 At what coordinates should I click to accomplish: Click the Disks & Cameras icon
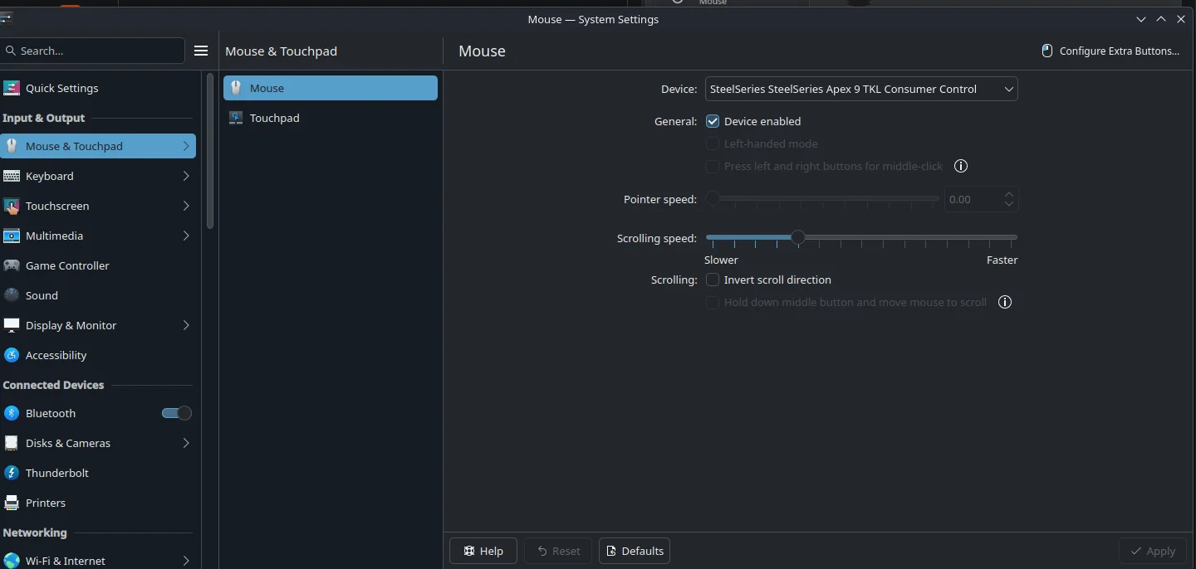pyautogui.click(x=12, y=443)
